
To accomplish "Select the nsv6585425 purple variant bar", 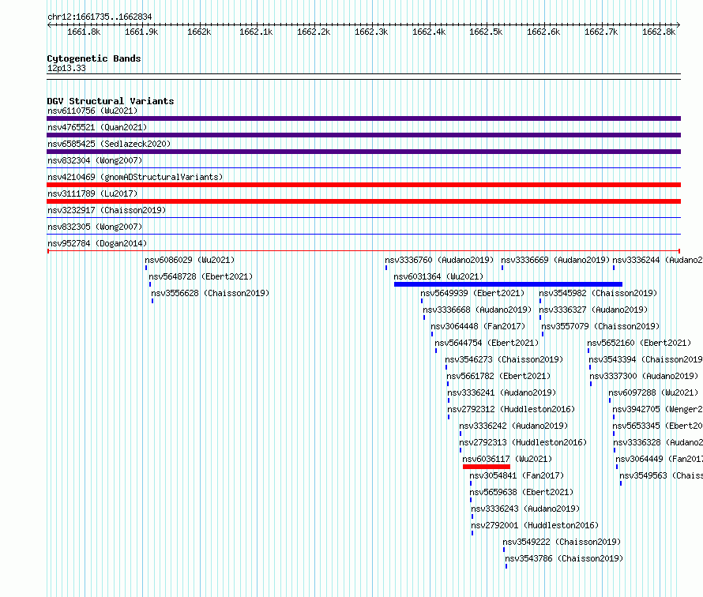I will click(363, 152).
